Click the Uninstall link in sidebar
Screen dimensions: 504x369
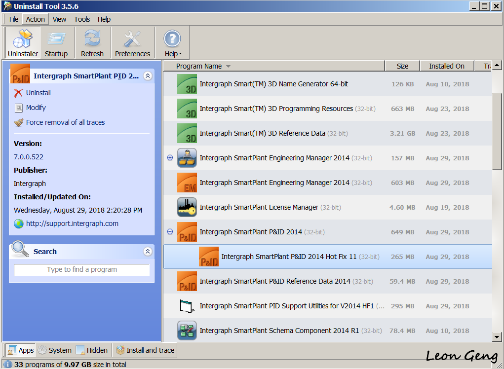click(38, 93)
